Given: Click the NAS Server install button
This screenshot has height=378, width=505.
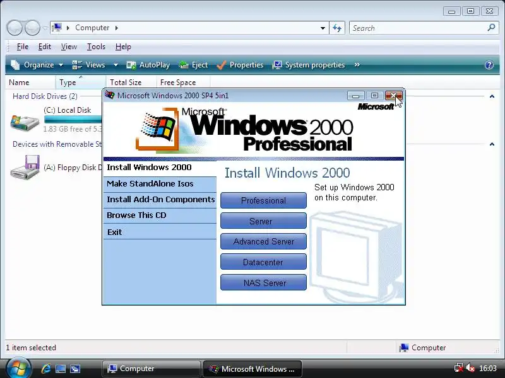Looking at the screenshot, I should coord(263,283).
